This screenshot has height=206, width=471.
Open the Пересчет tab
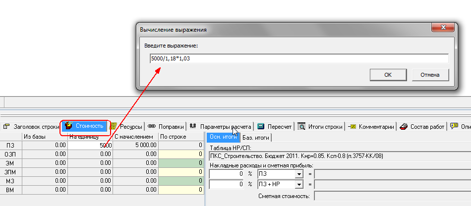[275, 127]
